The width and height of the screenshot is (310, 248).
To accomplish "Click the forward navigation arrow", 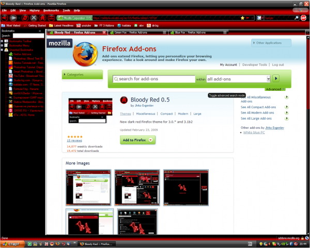I will click(13, 18).
